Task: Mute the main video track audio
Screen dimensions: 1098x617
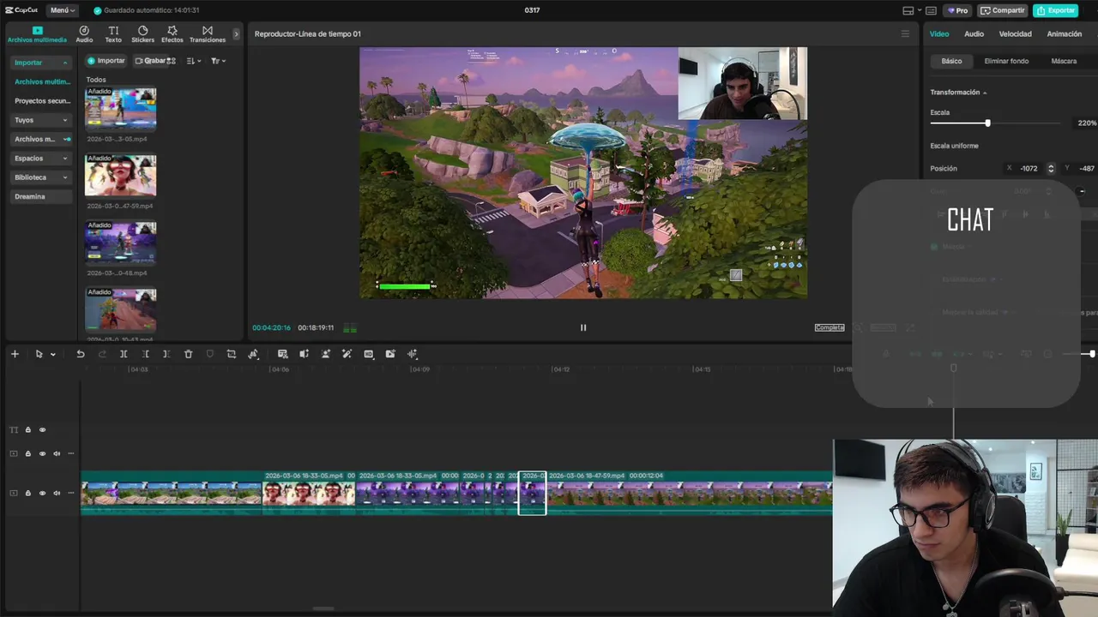Action: click(57, 493)
